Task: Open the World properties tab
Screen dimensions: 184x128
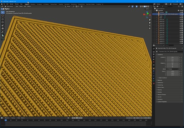Action: coord(154,62)
